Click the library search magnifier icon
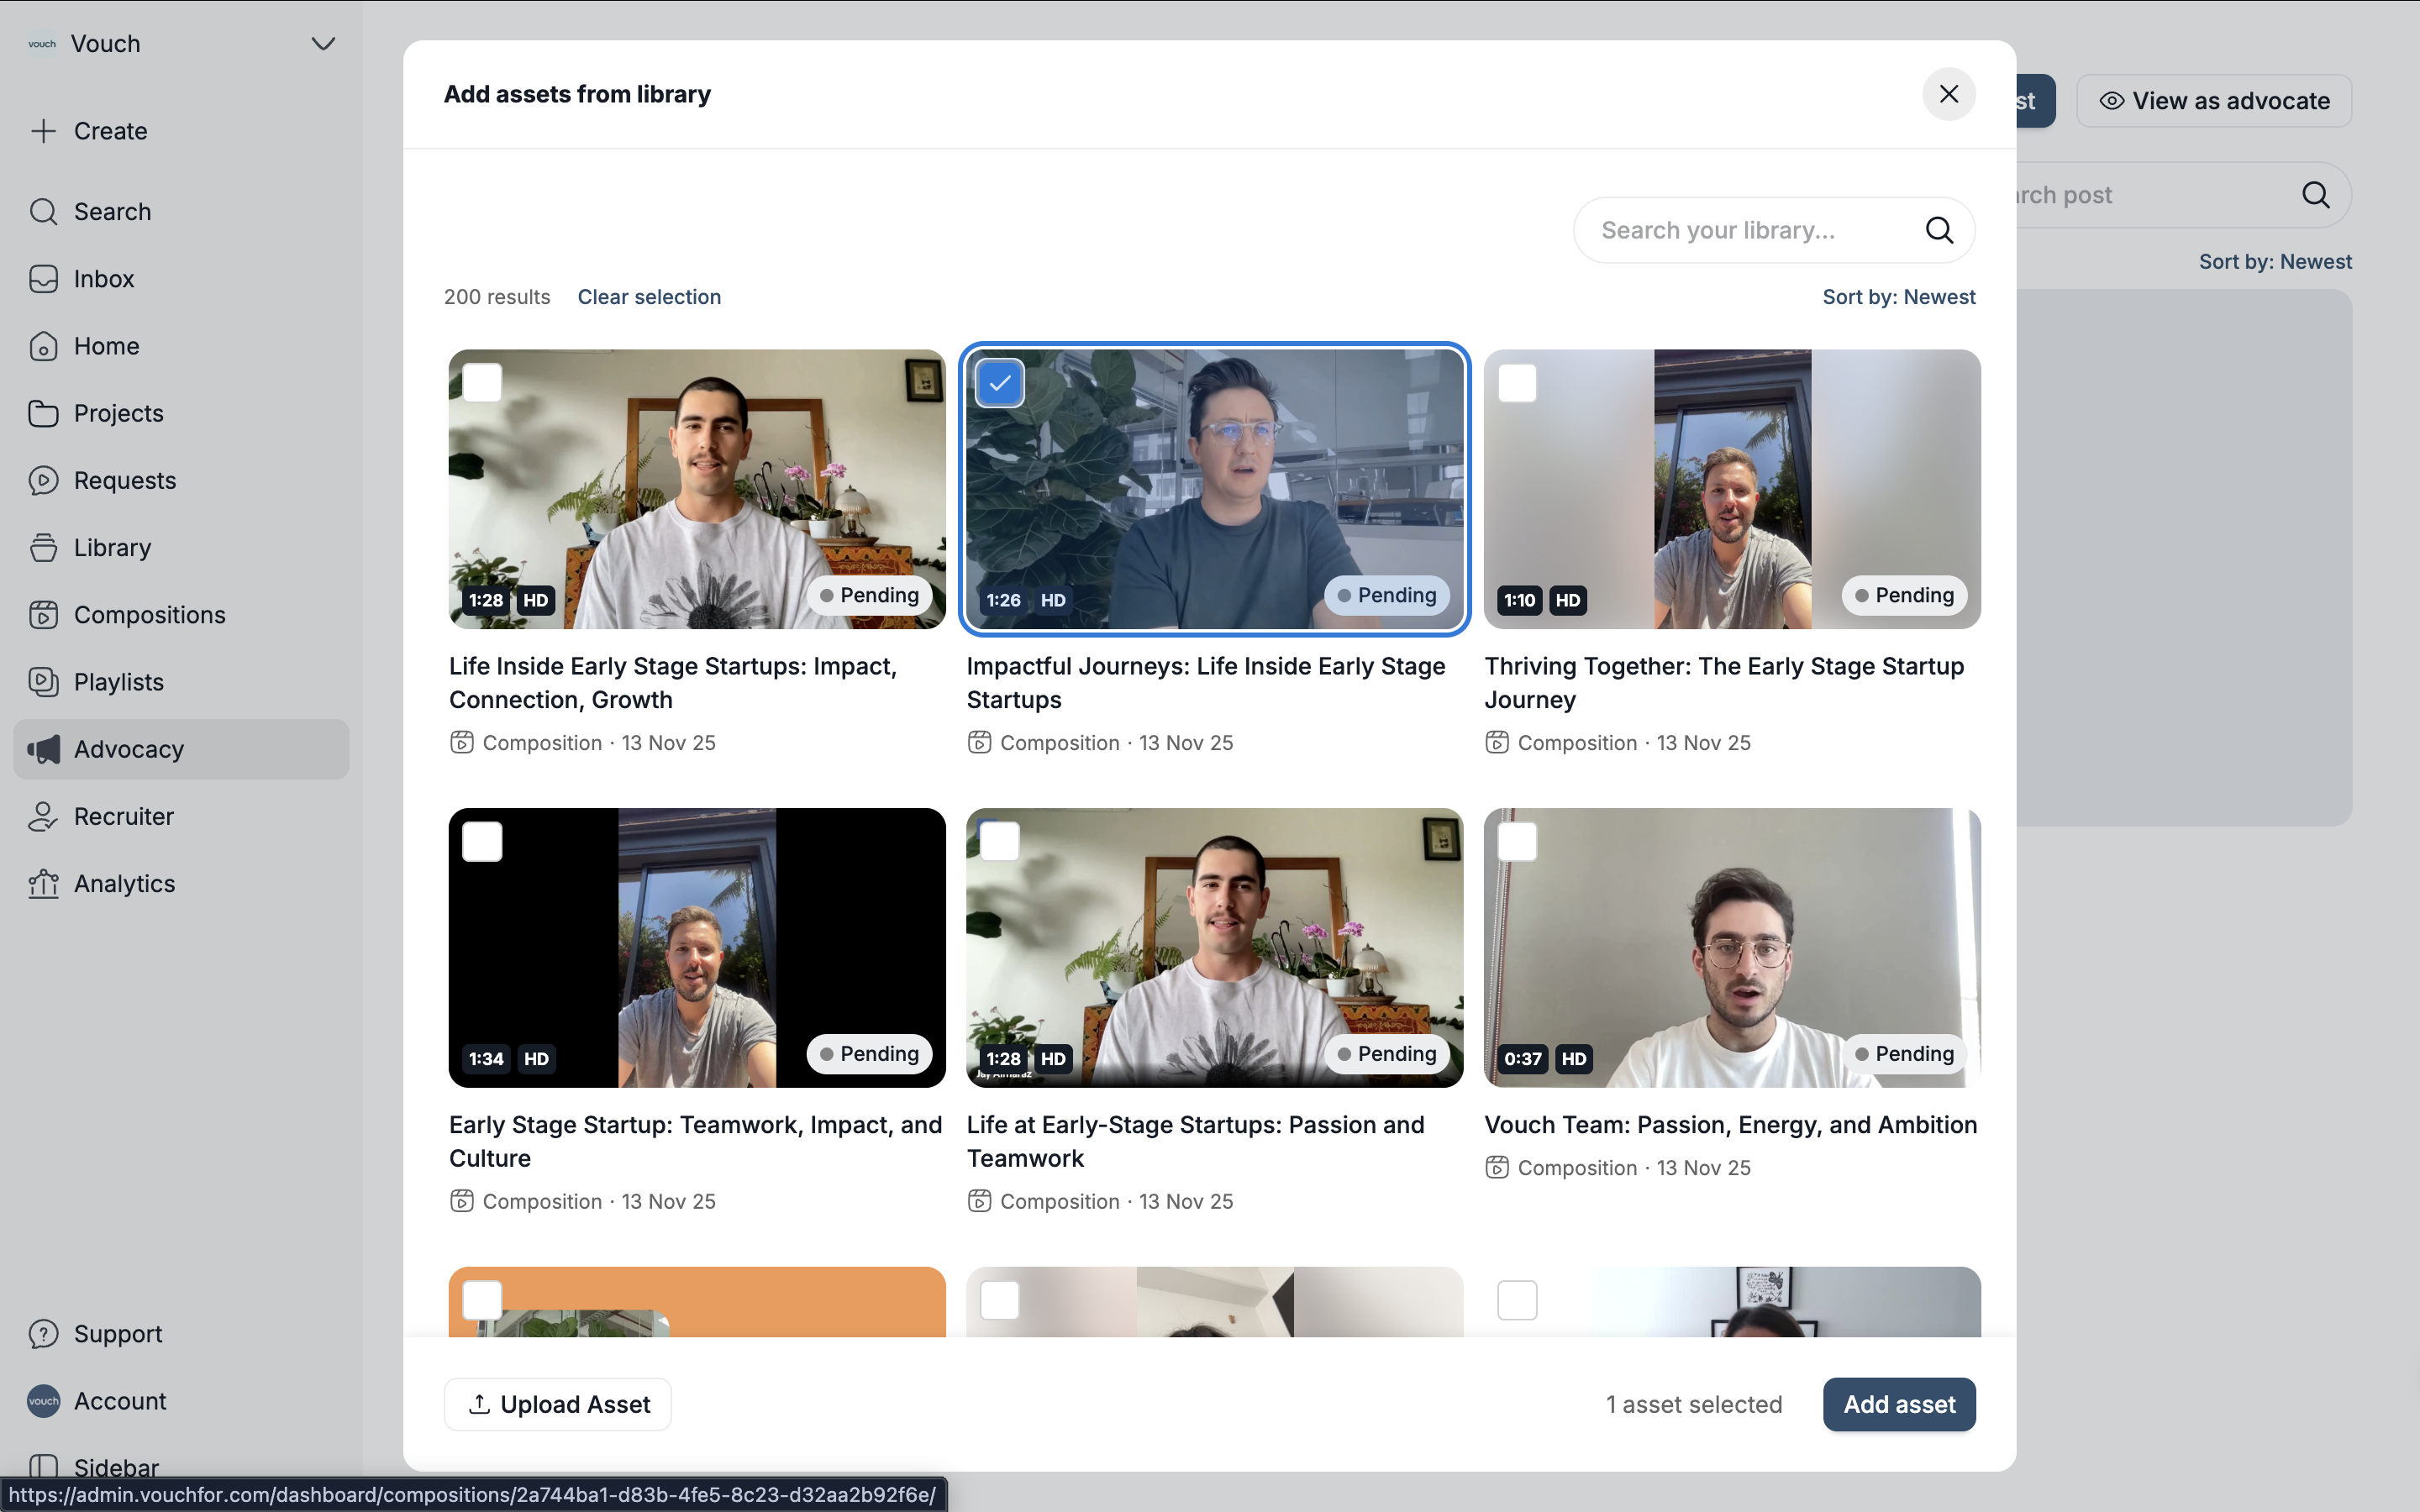Viewport: 2420px width, 1512px height. click(x=1939, y=230)
